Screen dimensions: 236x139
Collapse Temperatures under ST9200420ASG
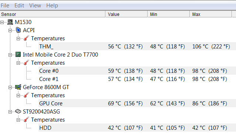(x=18, y=120)
